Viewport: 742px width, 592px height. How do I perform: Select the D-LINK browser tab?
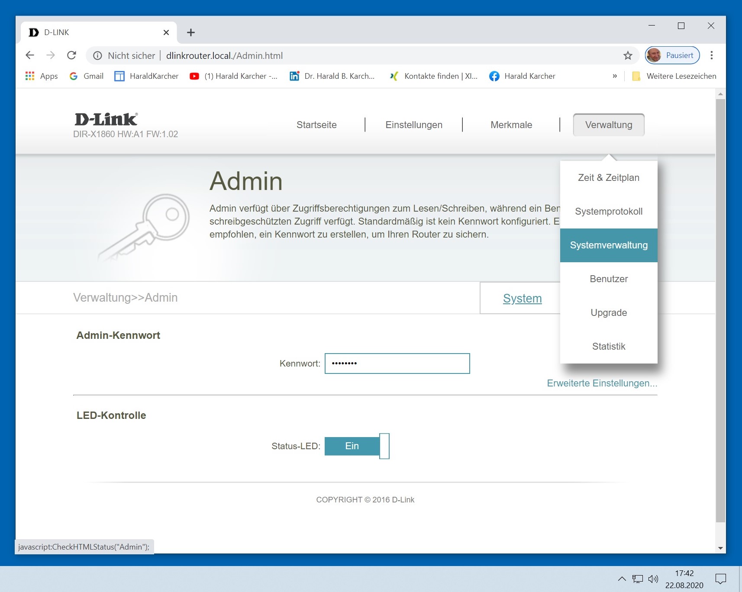pyautogui.click(x=99, y=32)
